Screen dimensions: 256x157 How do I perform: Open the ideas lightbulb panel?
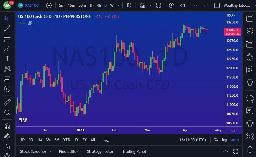250,83
